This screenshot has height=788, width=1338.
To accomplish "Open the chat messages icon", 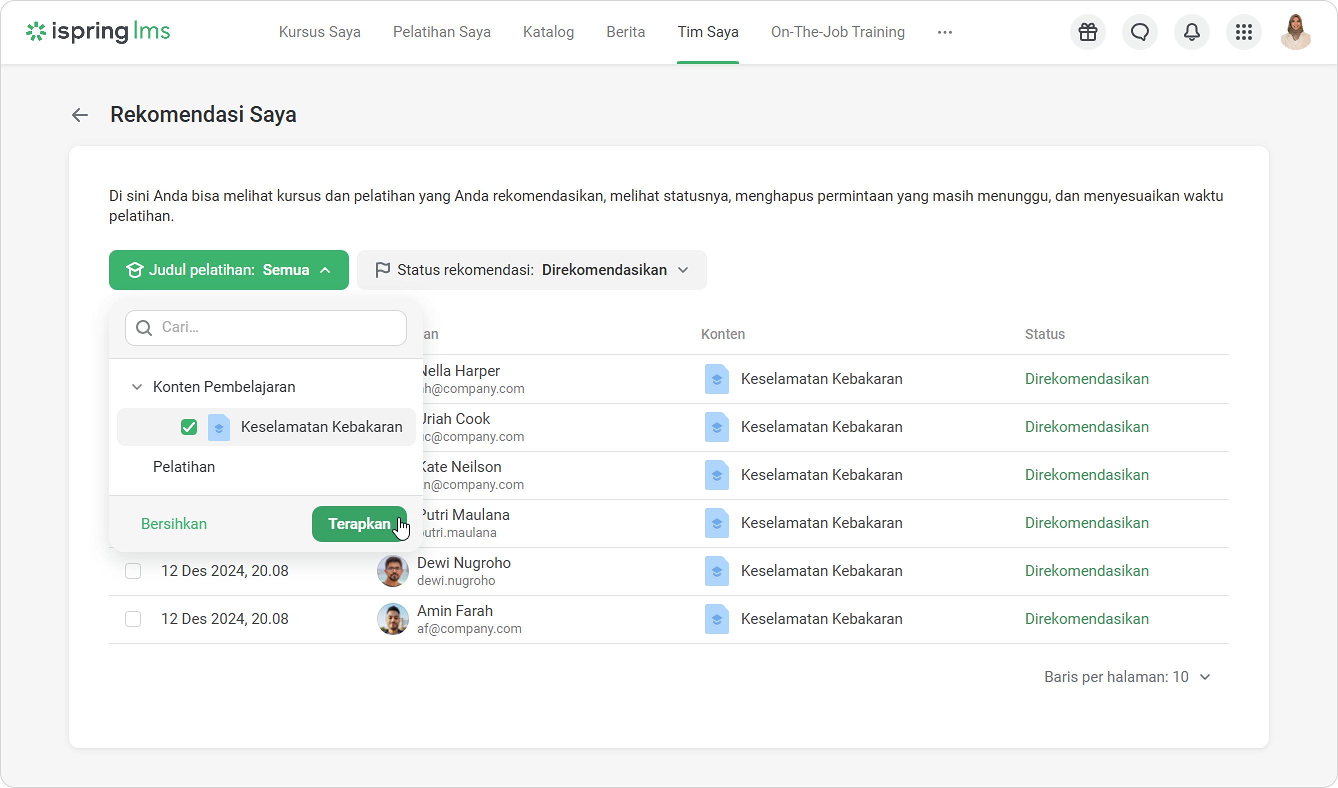I will coord(1139,32).
